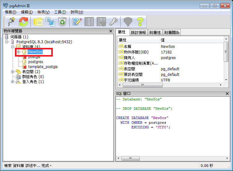Screen dimensions: 233x171
Task: Select template_postgis in the tree
Action: point(43,67)
